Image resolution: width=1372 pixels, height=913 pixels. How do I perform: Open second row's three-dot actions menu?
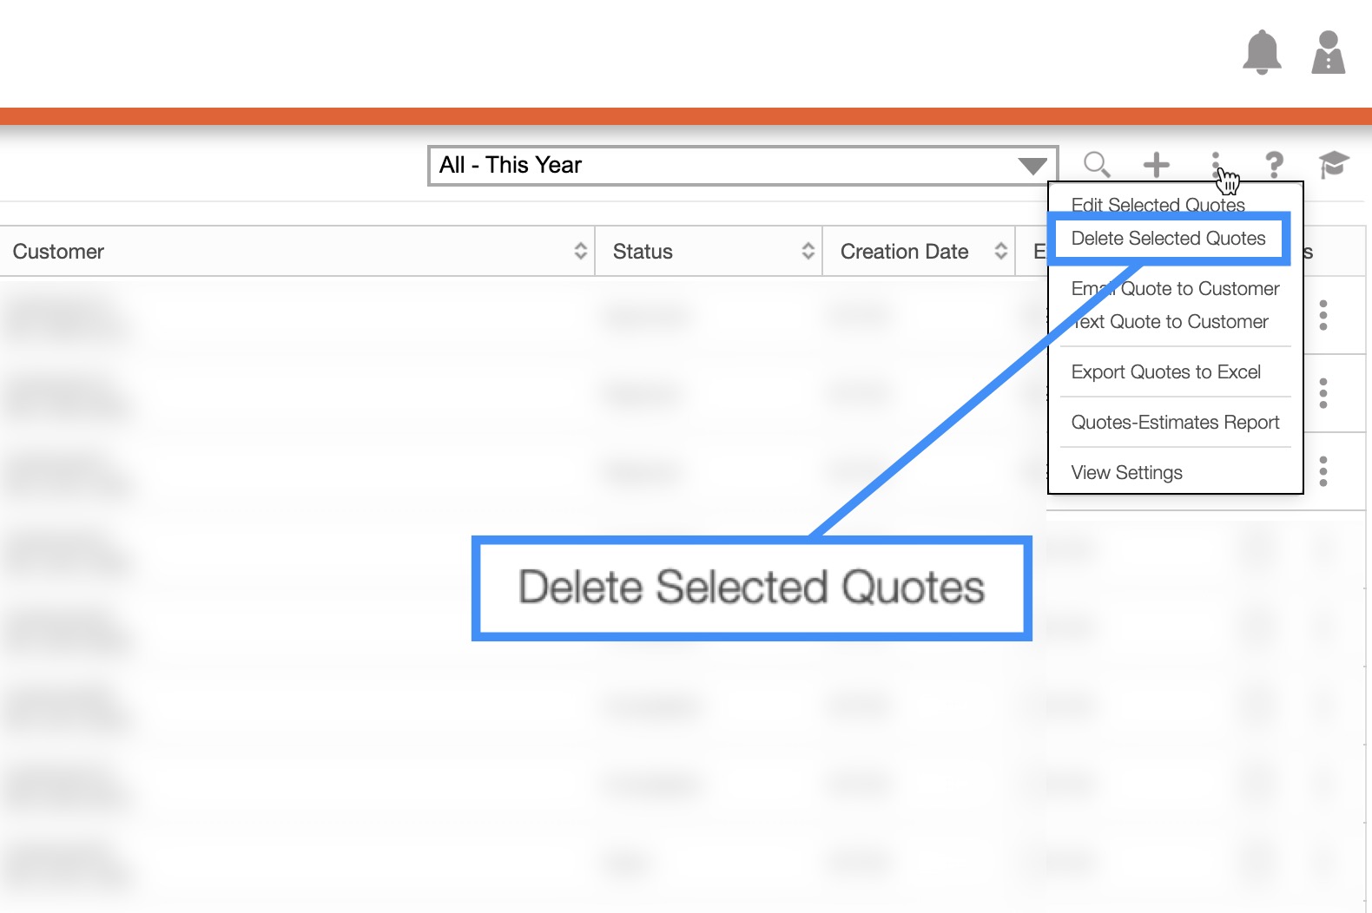pos(1323,393)
